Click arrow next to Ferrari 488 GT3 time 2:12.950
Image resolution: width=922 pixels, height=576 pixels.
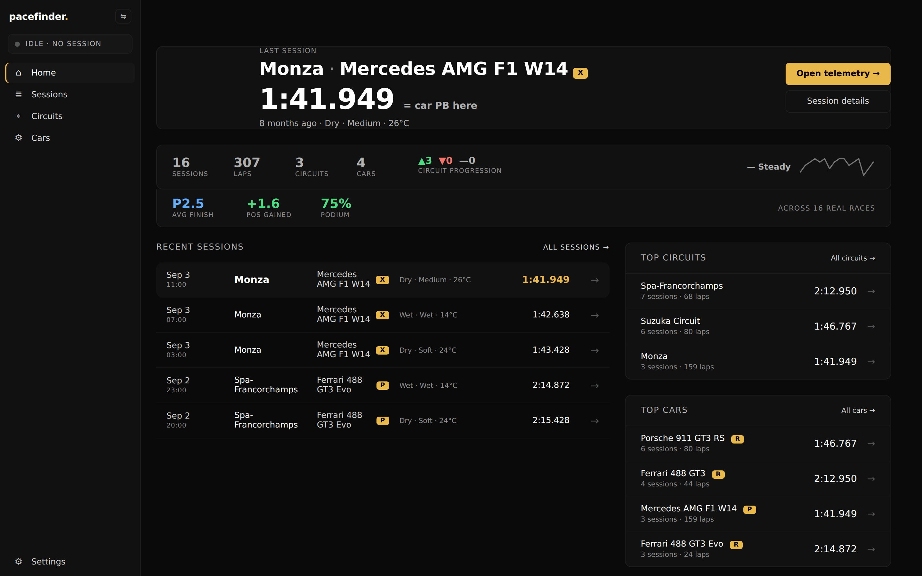[871, 479]
